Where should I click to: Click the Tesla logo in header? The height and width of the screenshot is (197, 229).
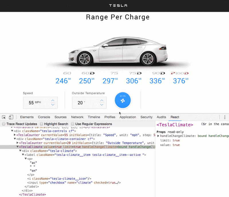pos(118,5)
